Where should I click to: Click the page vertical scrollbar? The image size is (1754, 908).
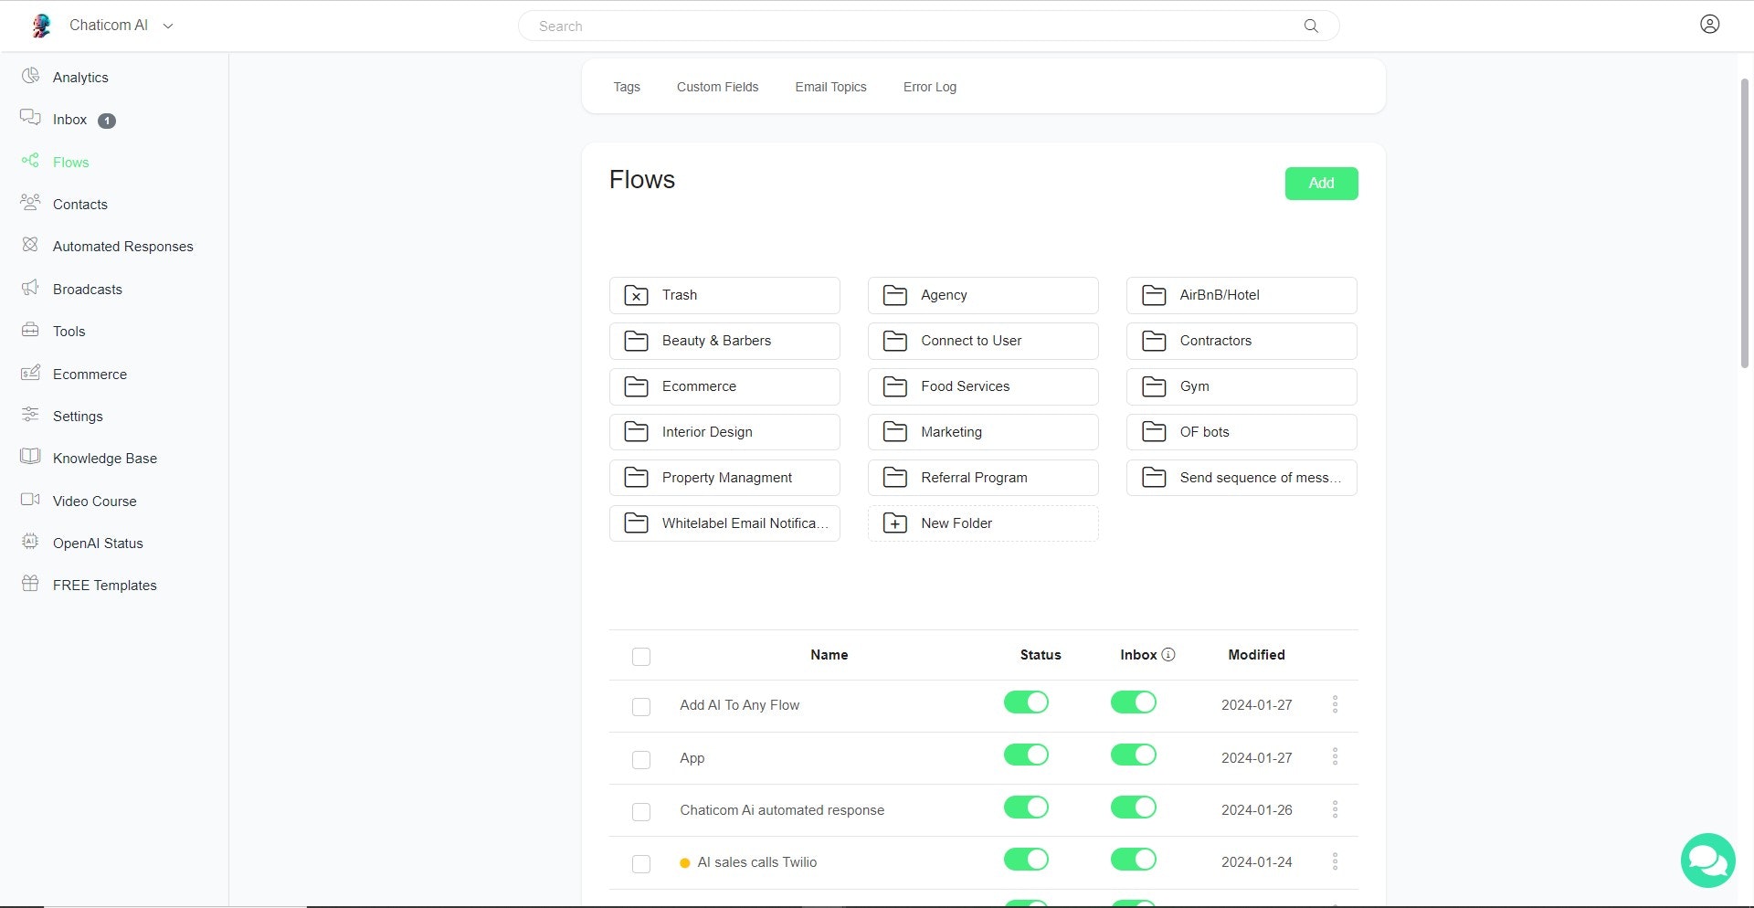tap(1744, 224)
